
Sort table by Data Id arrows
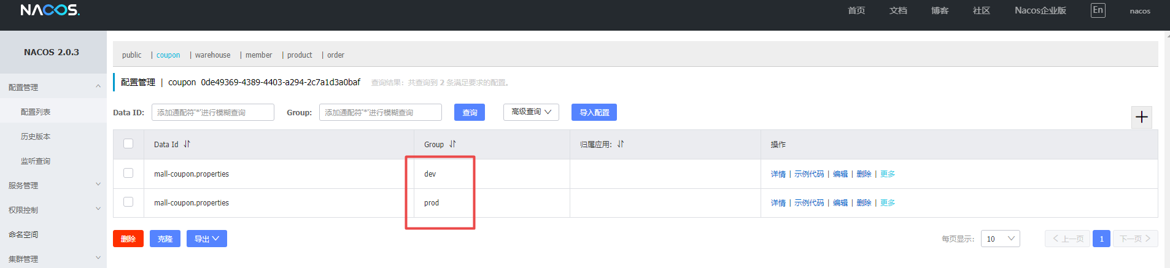(187, 144)
